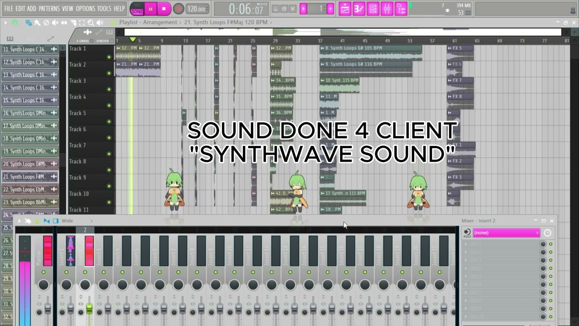
Task: Expand the first mixer effect slot arrow
Action: (x=466, y=244)
